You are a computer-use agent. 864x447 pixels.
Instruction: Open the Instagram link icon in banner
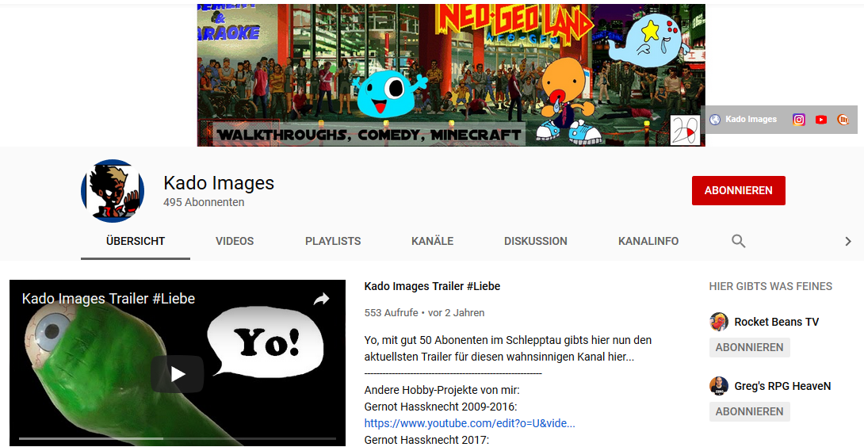798,120
